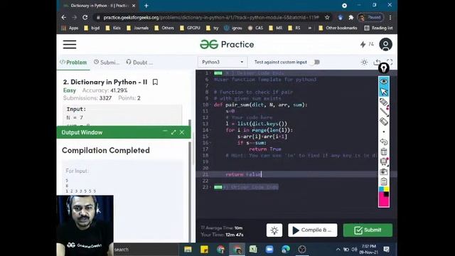The width and height of the screenshot is (455, 256).
Task: Switch to the Doubt tab
Action: point(139,62)
